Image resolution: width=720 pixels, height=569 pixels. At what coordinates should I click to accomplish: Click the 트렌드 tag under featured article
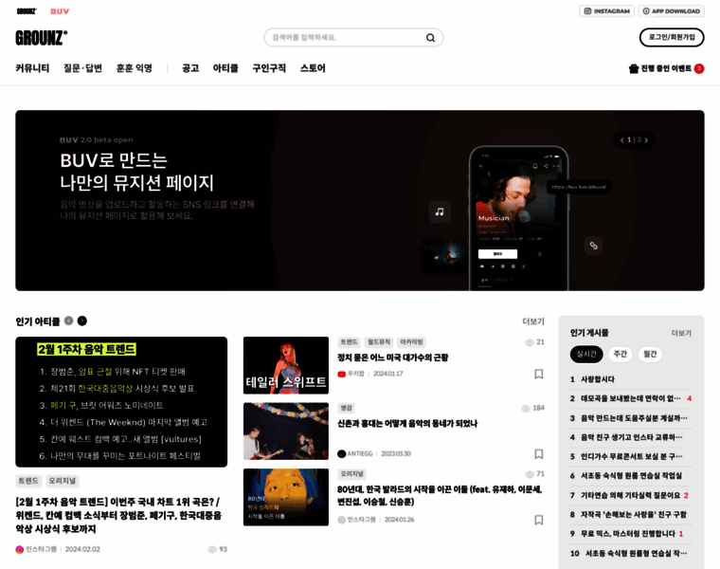tap(28, 481)
